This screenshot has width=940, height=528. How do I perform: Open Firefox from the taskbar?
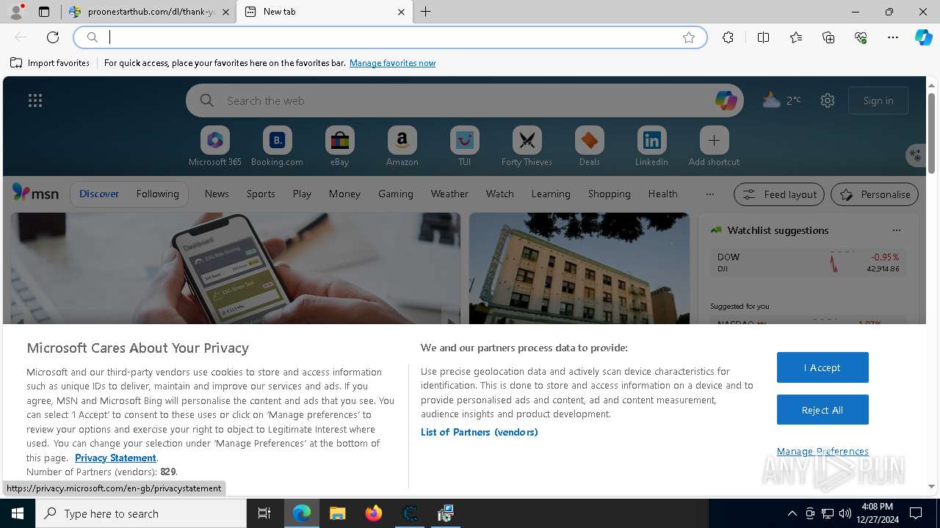[374, 513]
